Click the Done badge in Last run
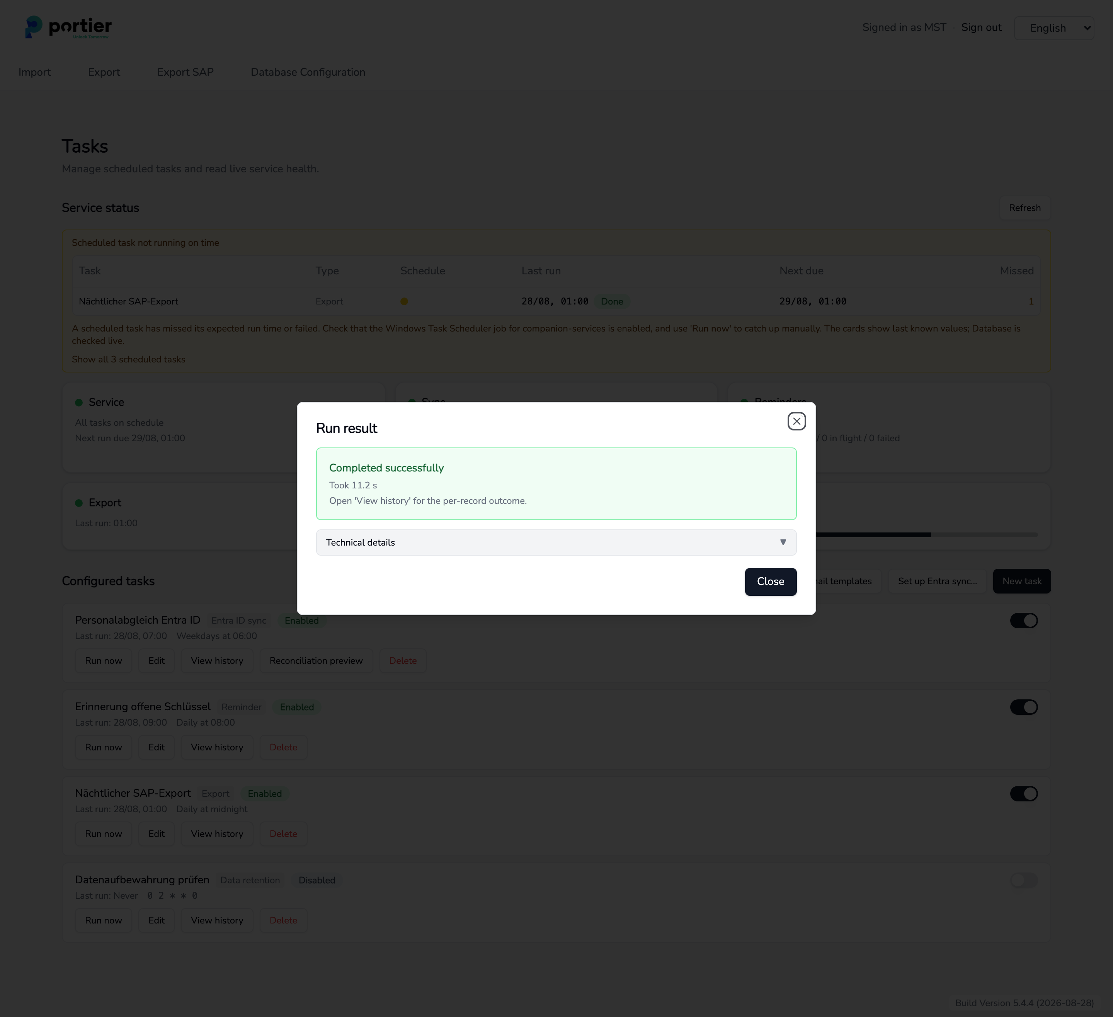1113x1017 pixels. click(x=612, y=301)
